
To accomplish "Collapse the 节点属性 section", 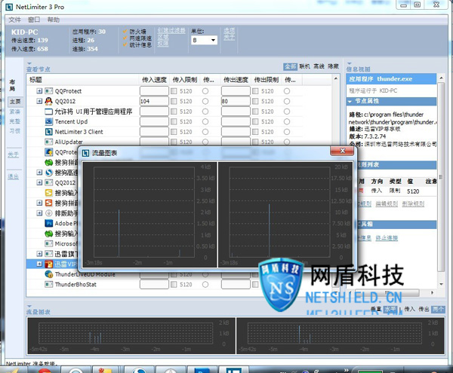I will point(350,101).
